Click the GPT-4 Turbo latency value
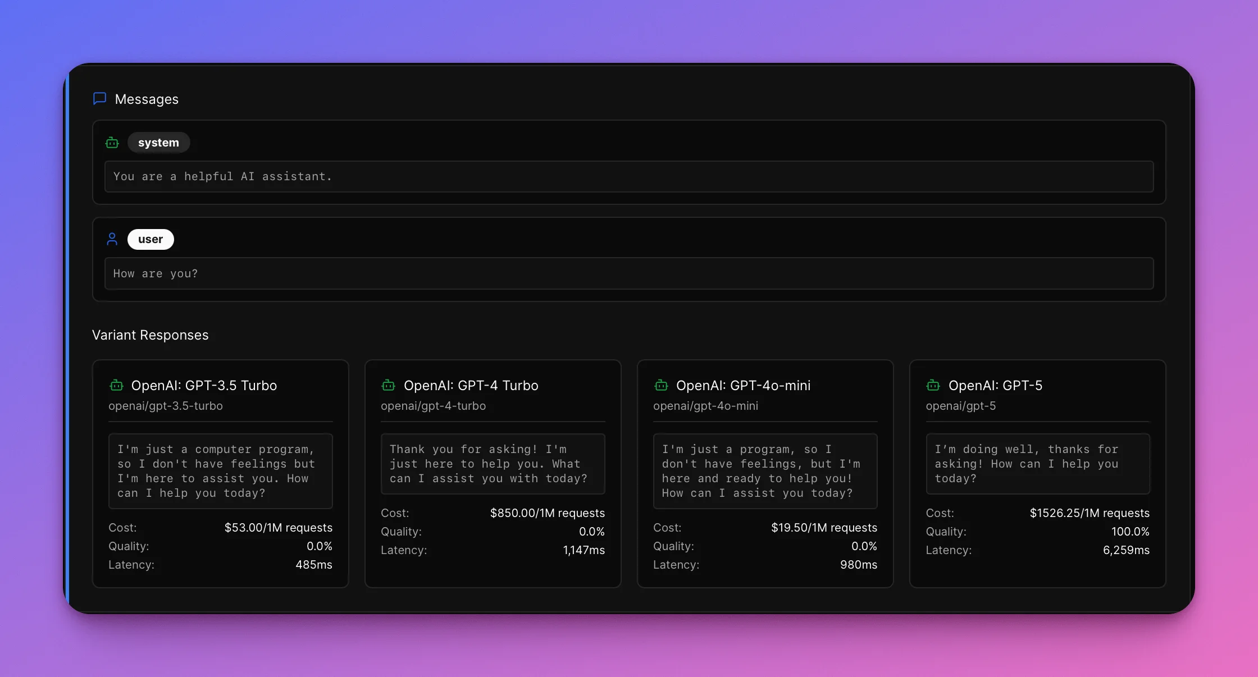 click(584, 550)
